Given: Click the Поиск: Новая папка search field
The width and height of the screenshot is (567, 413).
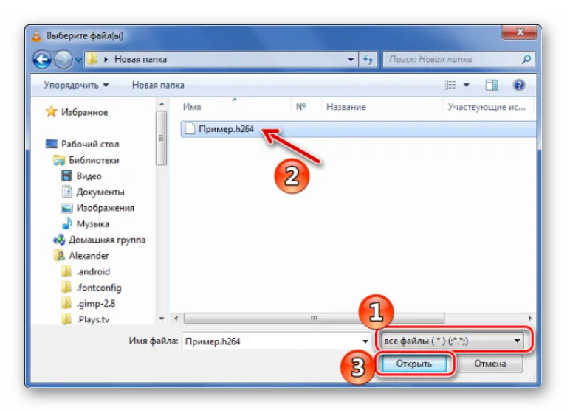Looking at the screenshot, I should (454, 59).
